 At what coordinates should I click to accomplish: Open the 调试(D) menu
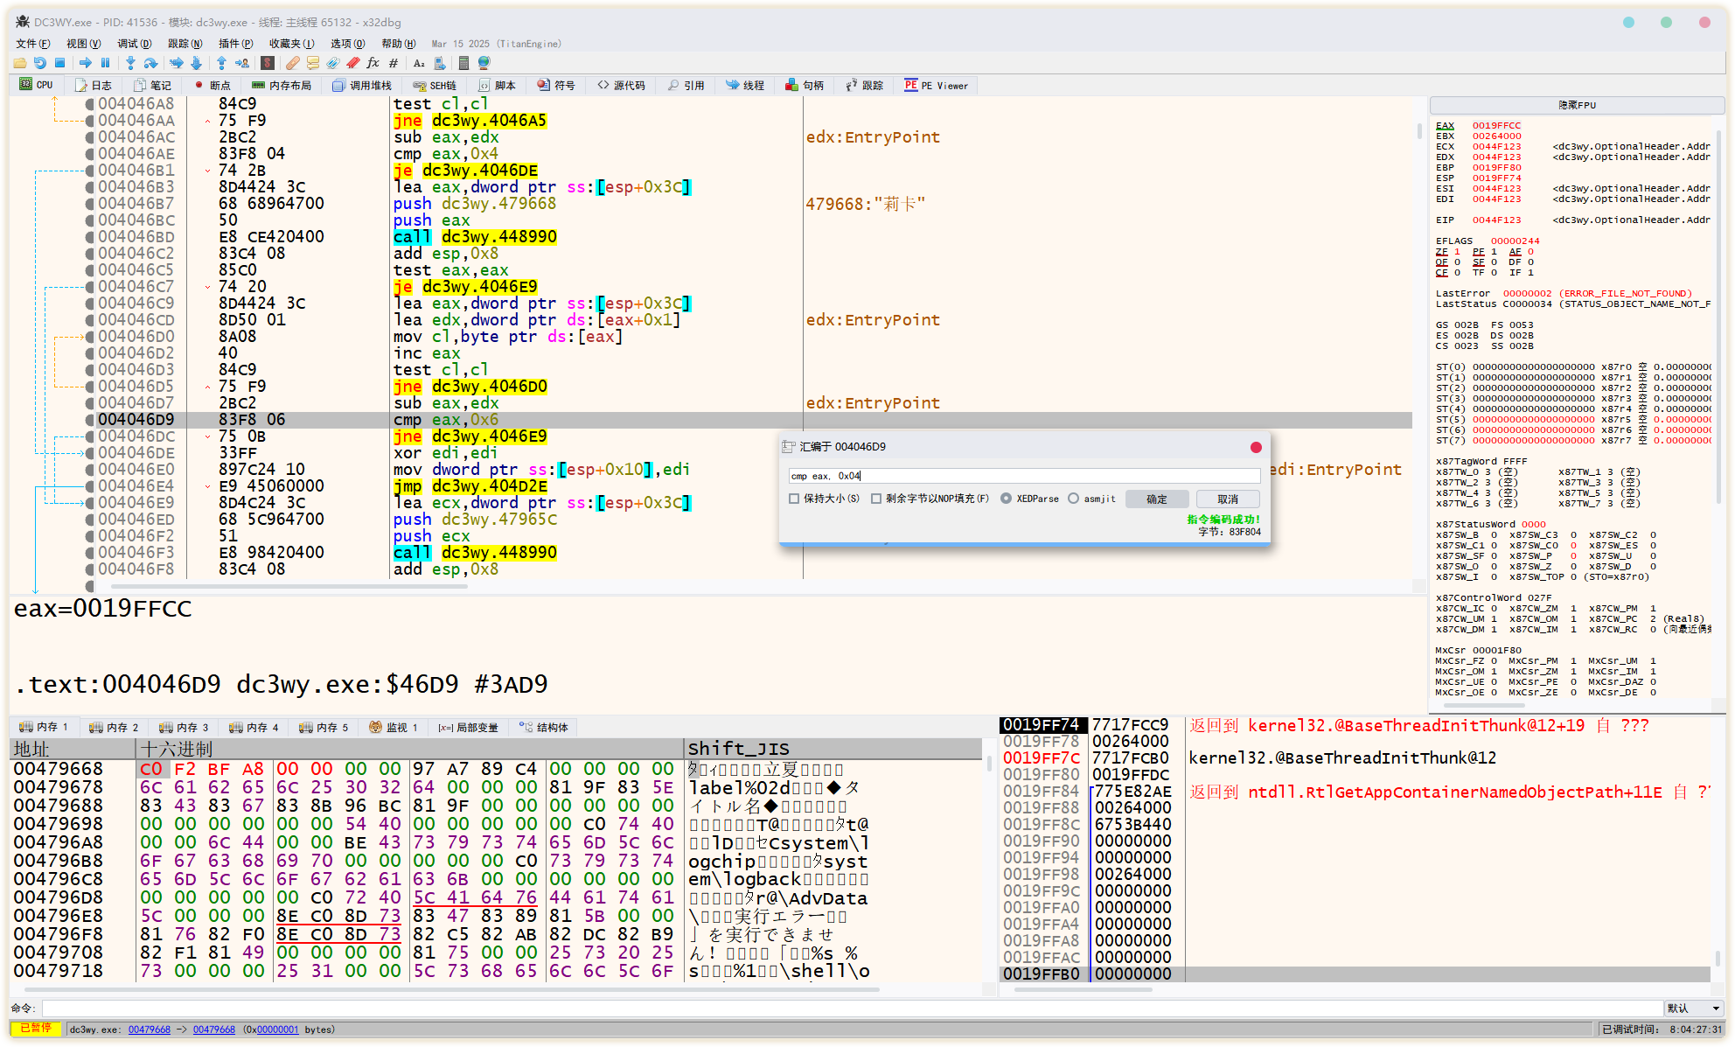(x=134, y=44)
